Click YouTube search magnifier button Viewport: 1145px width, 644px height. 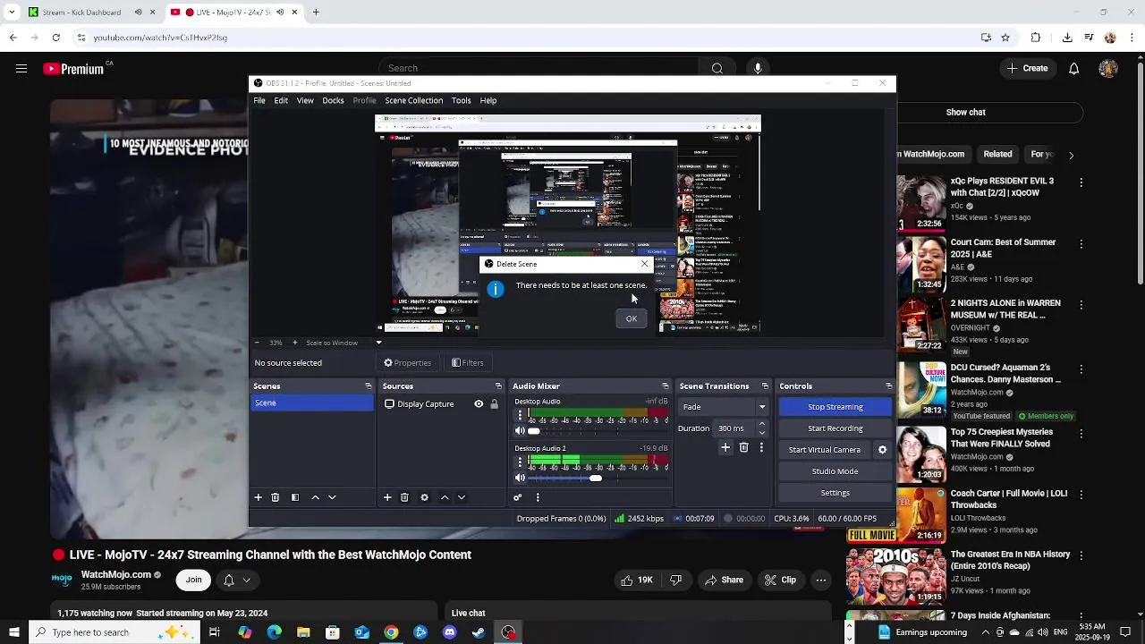click(717, 68)
